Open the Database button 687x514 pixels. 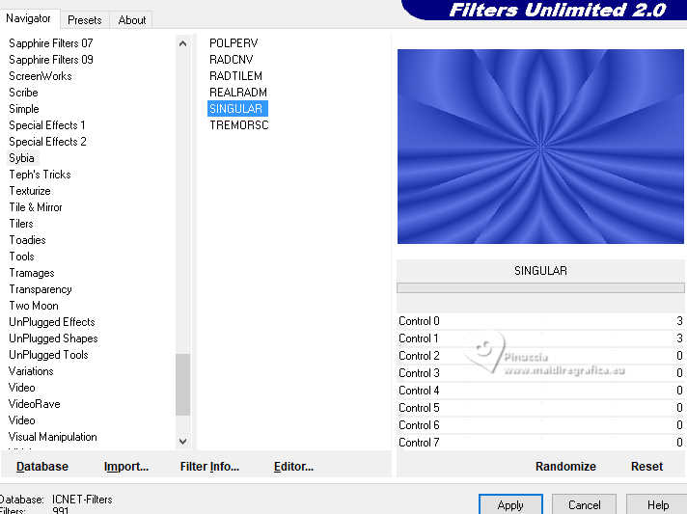pyautogui.click(x=42, y=467)
